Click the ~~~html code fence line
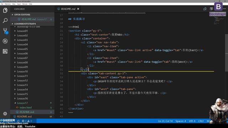Viewport: 228px width, 128px height. (74, 27)
